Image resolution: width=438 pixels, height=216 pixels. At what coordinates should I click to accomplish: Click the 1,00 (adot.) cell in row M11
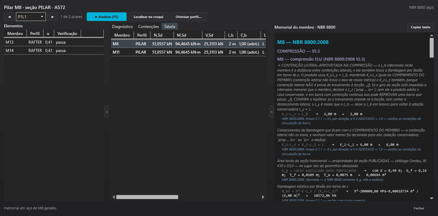click(x=249, y=52)
